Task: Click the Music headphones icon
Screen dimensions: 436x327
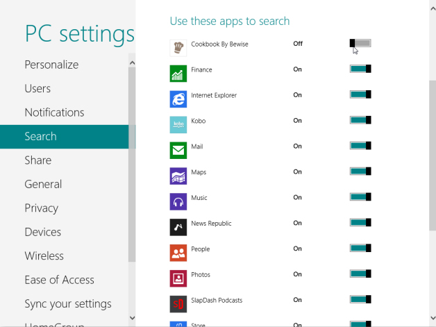Action: 178,201
